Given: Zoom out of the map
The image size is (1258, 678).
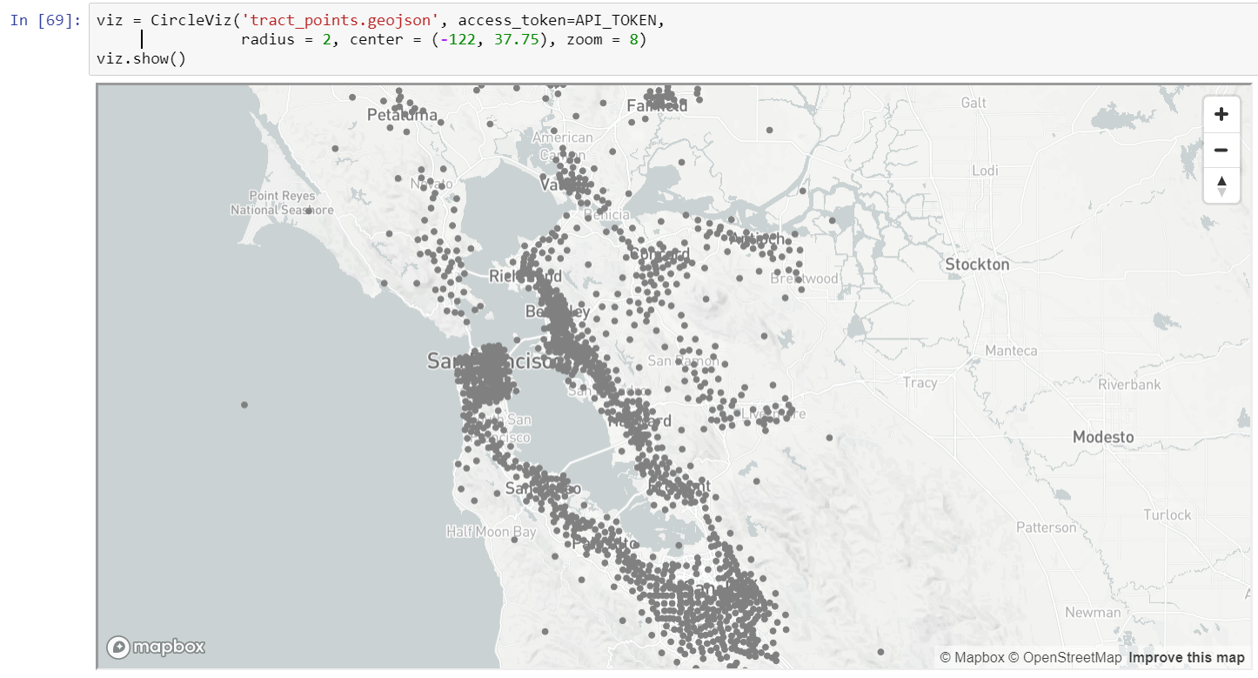Looking at the screenshot, I should coord(1221,150).
